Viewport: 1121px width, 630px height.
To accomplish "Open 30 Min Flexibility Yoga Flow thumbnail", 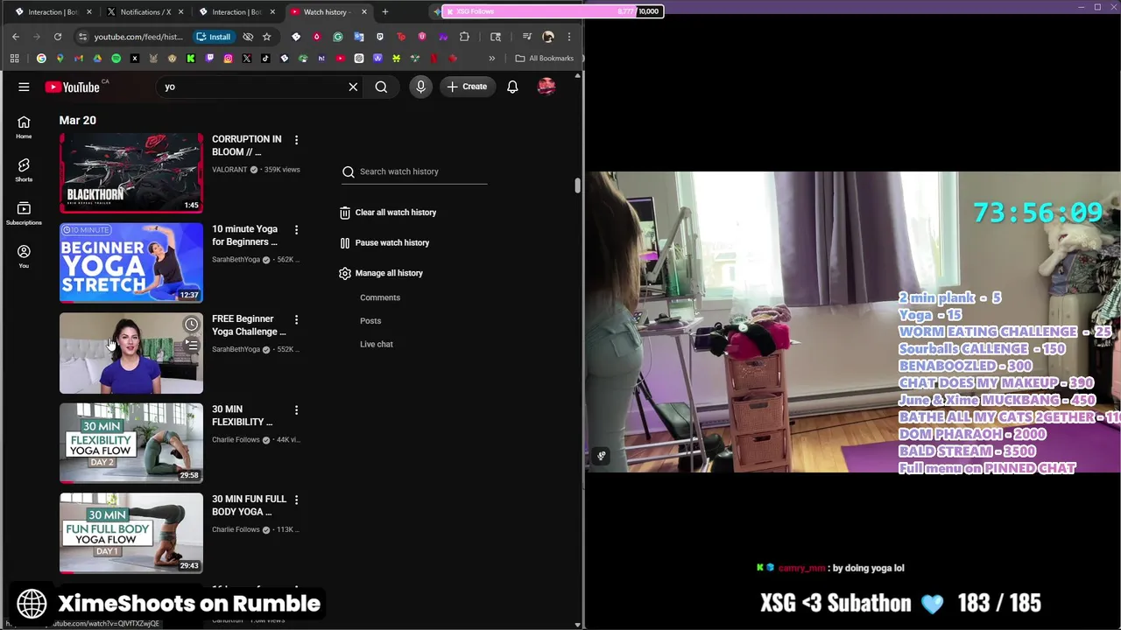I will point(131,443).
